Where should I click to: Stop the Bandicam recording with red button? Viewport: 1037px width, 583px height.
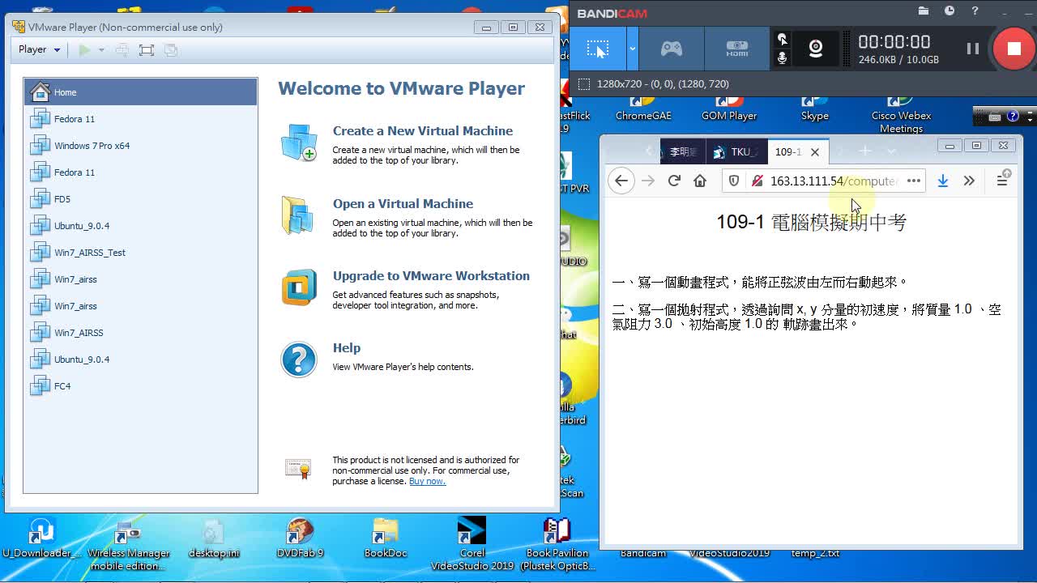coord(1014,49)
